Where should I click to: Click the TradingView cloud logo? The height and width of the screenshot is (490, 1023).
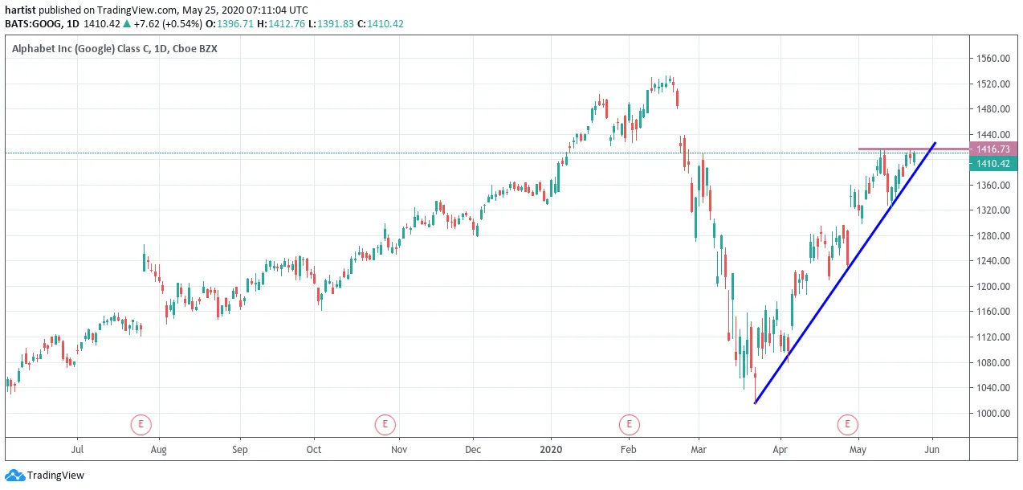[14, 476]
